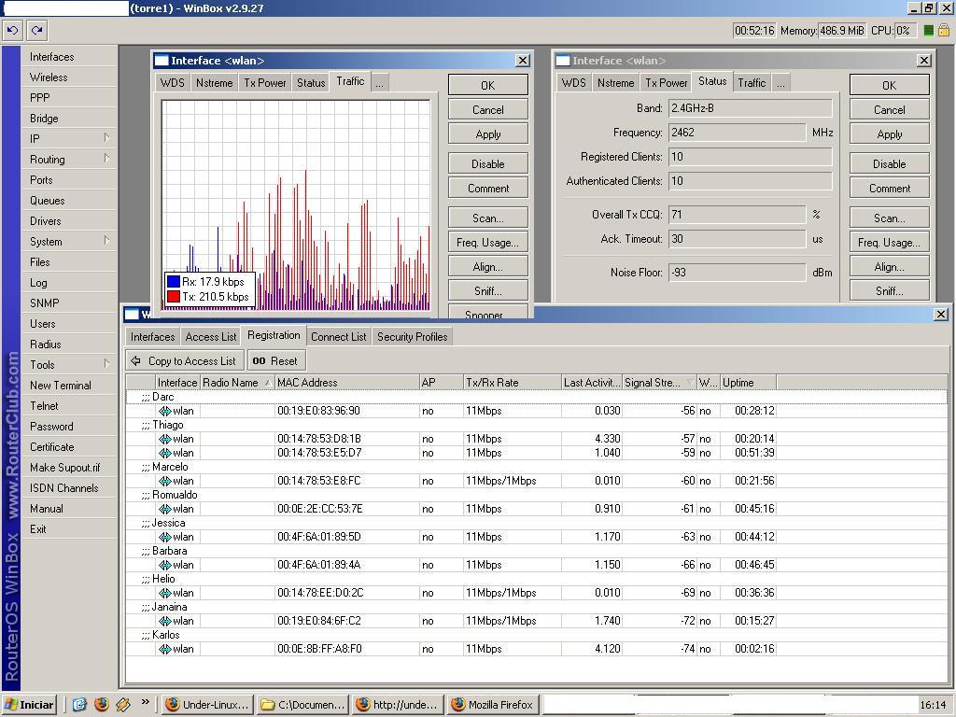Screen dimensions: 956x717
Task: Click the Copy to Access List arrow icon
Action: 136,361
